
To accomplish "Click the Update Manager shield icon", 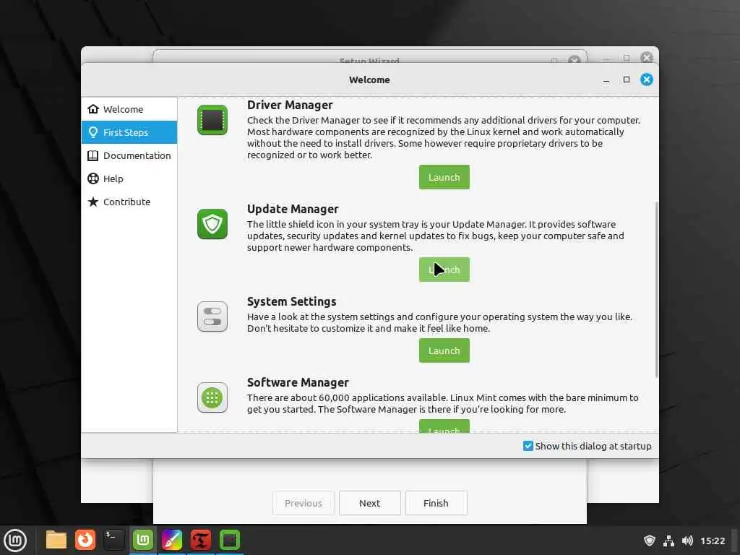I will pyautogui.click(x=212, y=224).
